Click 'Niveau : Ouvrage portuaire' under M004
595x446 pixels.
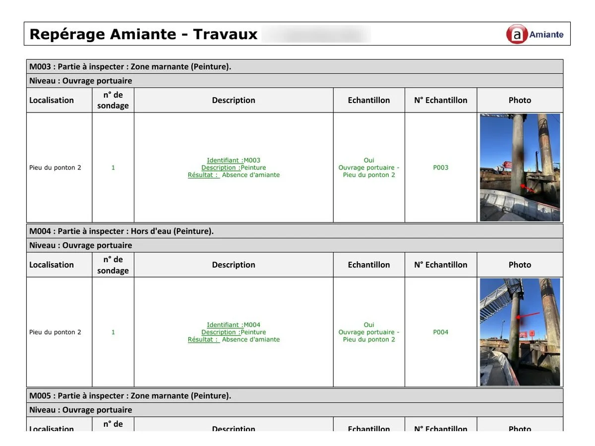(x=295, y=245)
